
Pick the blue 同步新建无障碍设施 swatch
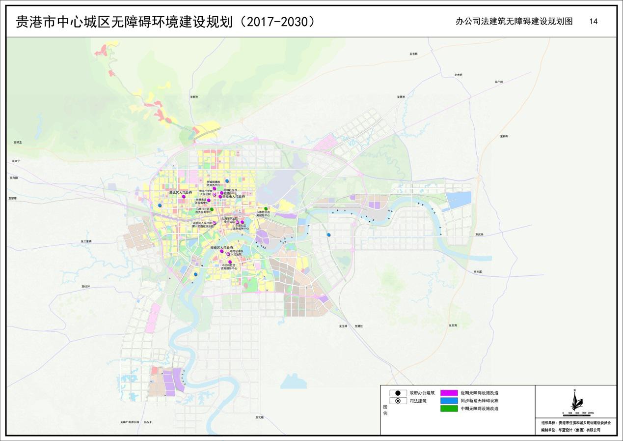tap(449, 401)
